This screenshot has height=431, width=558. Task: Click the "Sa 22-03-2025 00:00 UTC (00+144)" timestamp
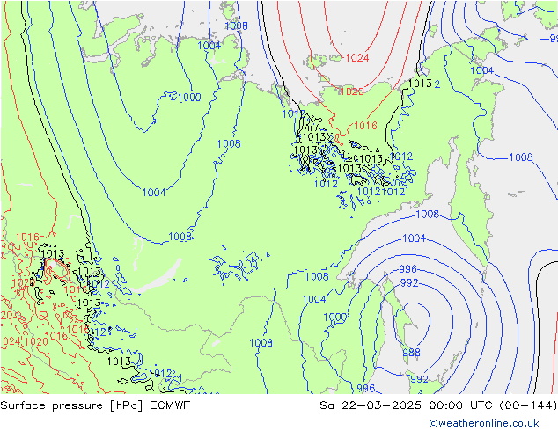[x=438, y=405]
